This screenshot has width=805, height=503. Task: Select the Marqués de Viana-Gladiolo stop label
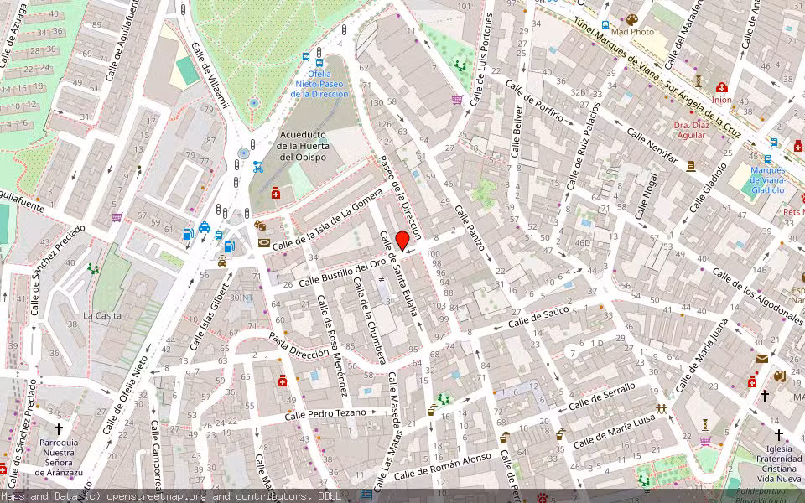click(767, 179)
